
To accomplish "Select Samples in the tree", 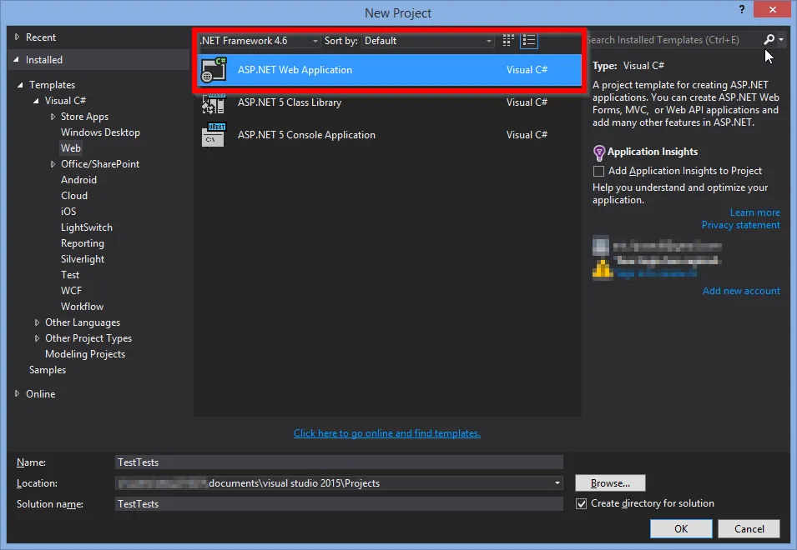I will point(48,370).
